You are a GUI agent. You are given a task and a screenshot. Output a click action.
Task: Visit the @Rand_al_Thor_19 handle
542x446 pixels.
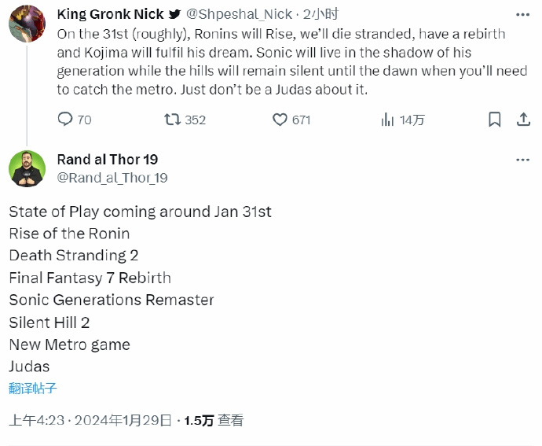112,178
